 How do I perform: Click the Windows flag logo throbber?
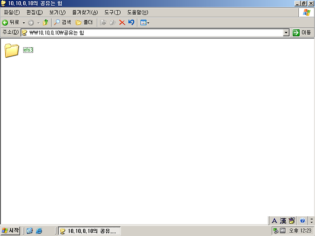pos(306,12)
